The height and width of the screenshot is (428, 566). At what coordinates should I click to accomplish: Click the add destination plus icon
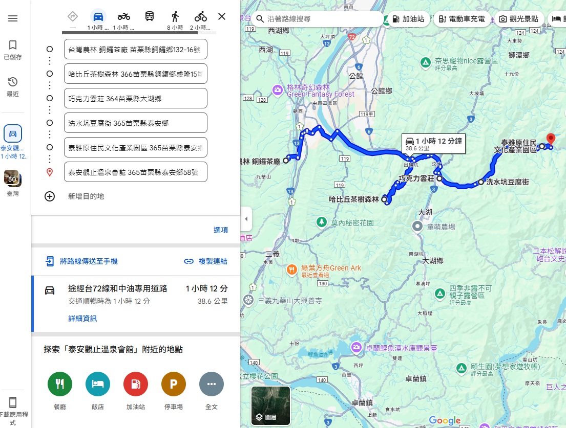50,196
